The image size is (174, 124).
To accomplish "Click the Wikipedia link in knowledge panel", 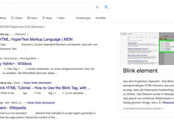I will [168, 102].
